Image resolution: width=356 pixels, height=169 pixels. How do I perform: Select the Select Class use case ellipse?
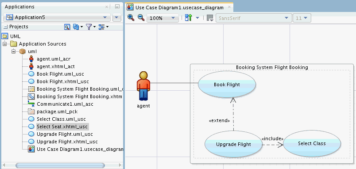coord(312,143)
